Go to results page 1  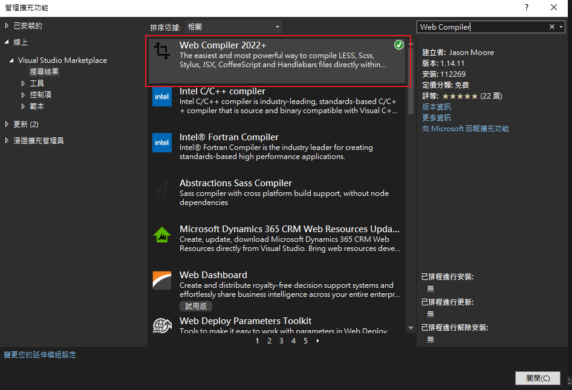[x=257, y=341]
